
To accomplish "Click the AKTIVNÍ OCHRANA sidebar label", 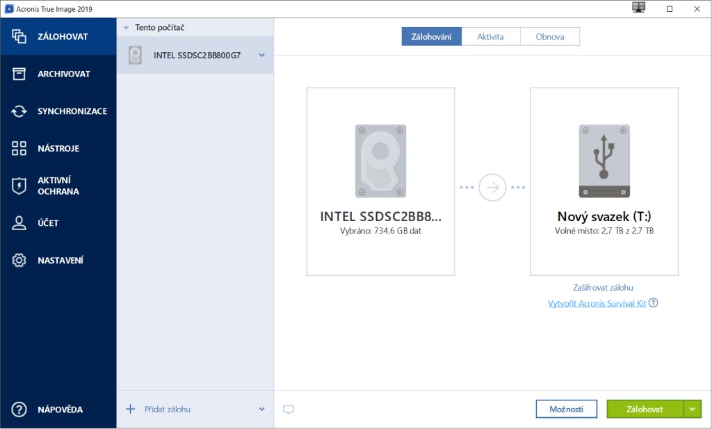I will tap(58, 186).
